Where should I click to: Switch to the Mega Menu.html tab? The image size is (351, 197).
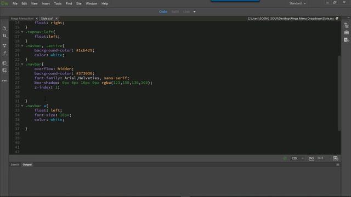tap(22, 19)
